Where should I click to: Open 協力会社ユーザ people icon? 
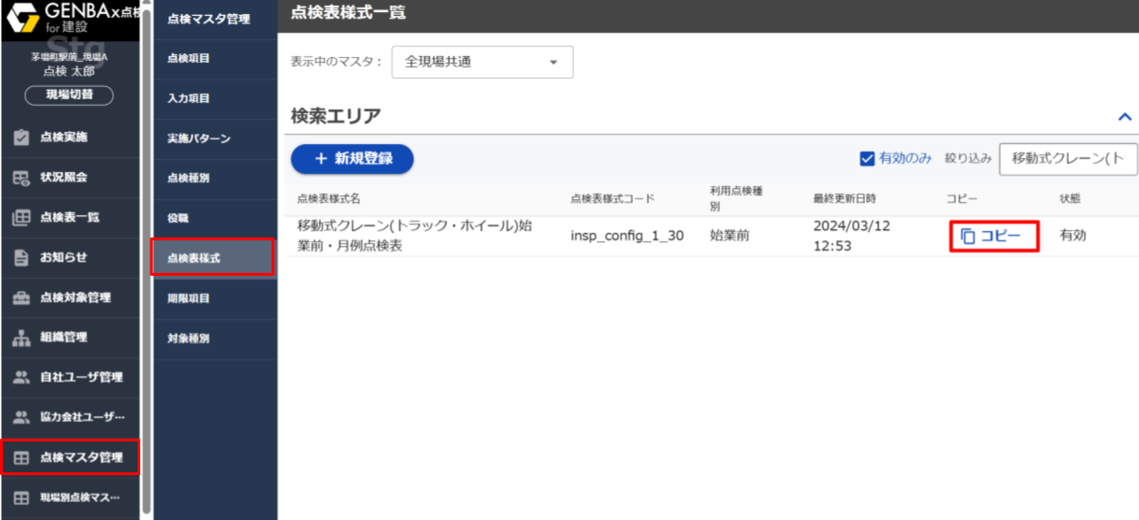click(22, 417)
